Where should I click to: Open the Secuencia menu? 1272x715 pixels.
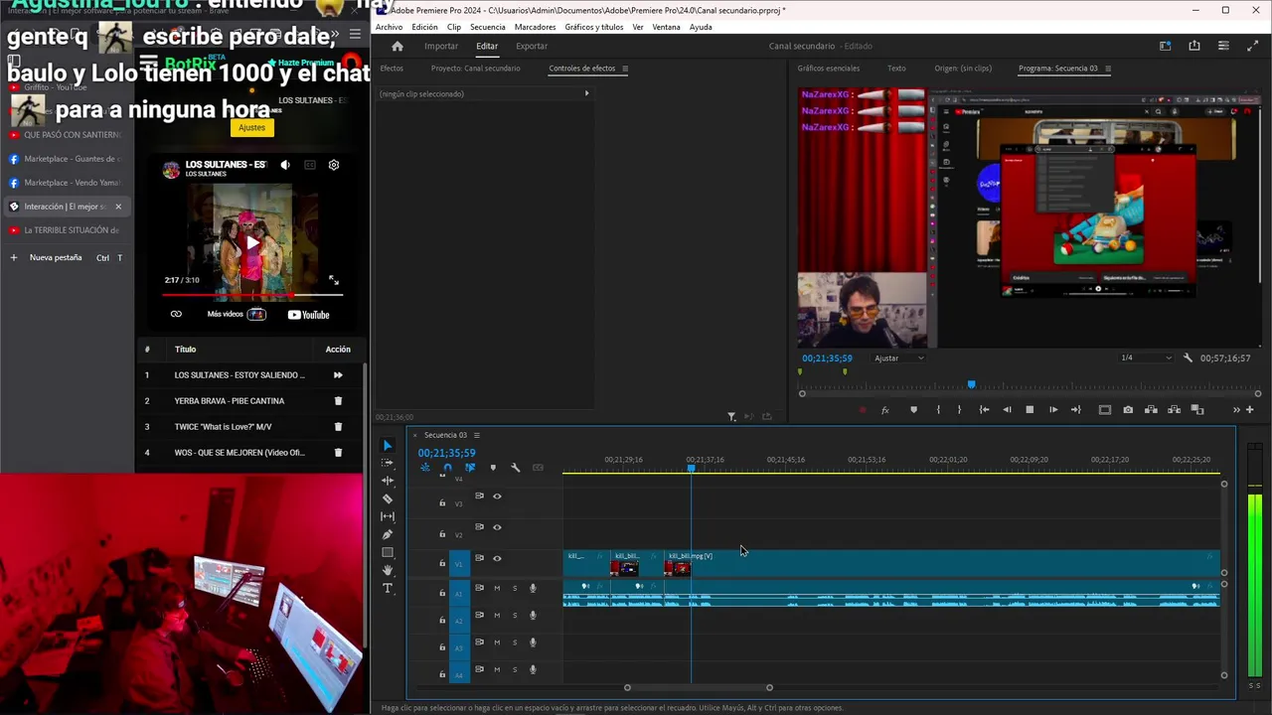(488, 27)
